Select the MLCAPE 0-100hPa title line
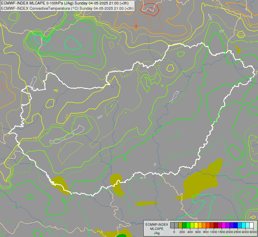The width and height of the screenshot is (258, 237). 65,3
